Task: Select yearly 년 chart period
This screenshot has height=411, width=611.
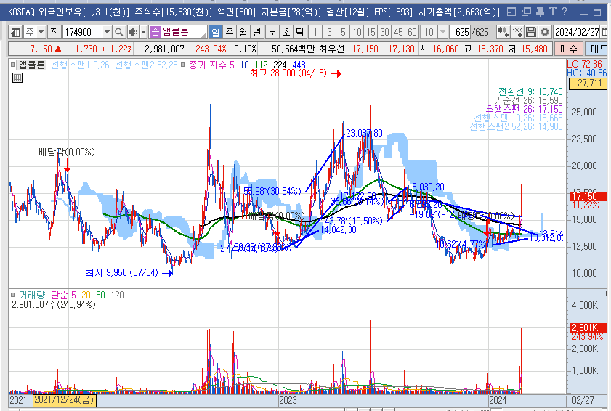Action: click(x=256, y=32)
